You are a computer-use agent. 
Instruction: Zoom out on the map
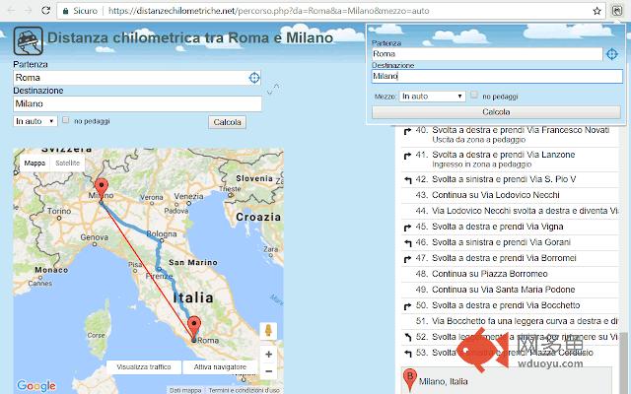pyautogui.click(x=268, y=372)
